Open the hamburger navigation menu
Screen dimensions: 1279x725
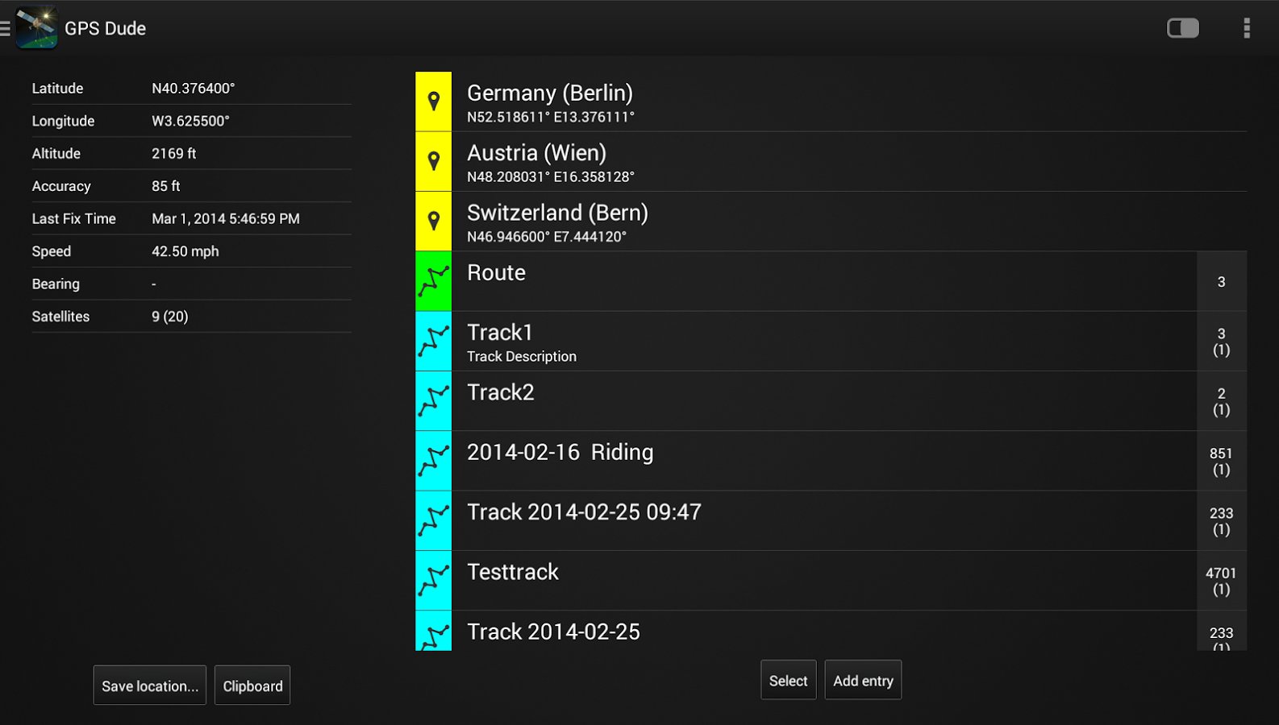[x=5, y=29]
